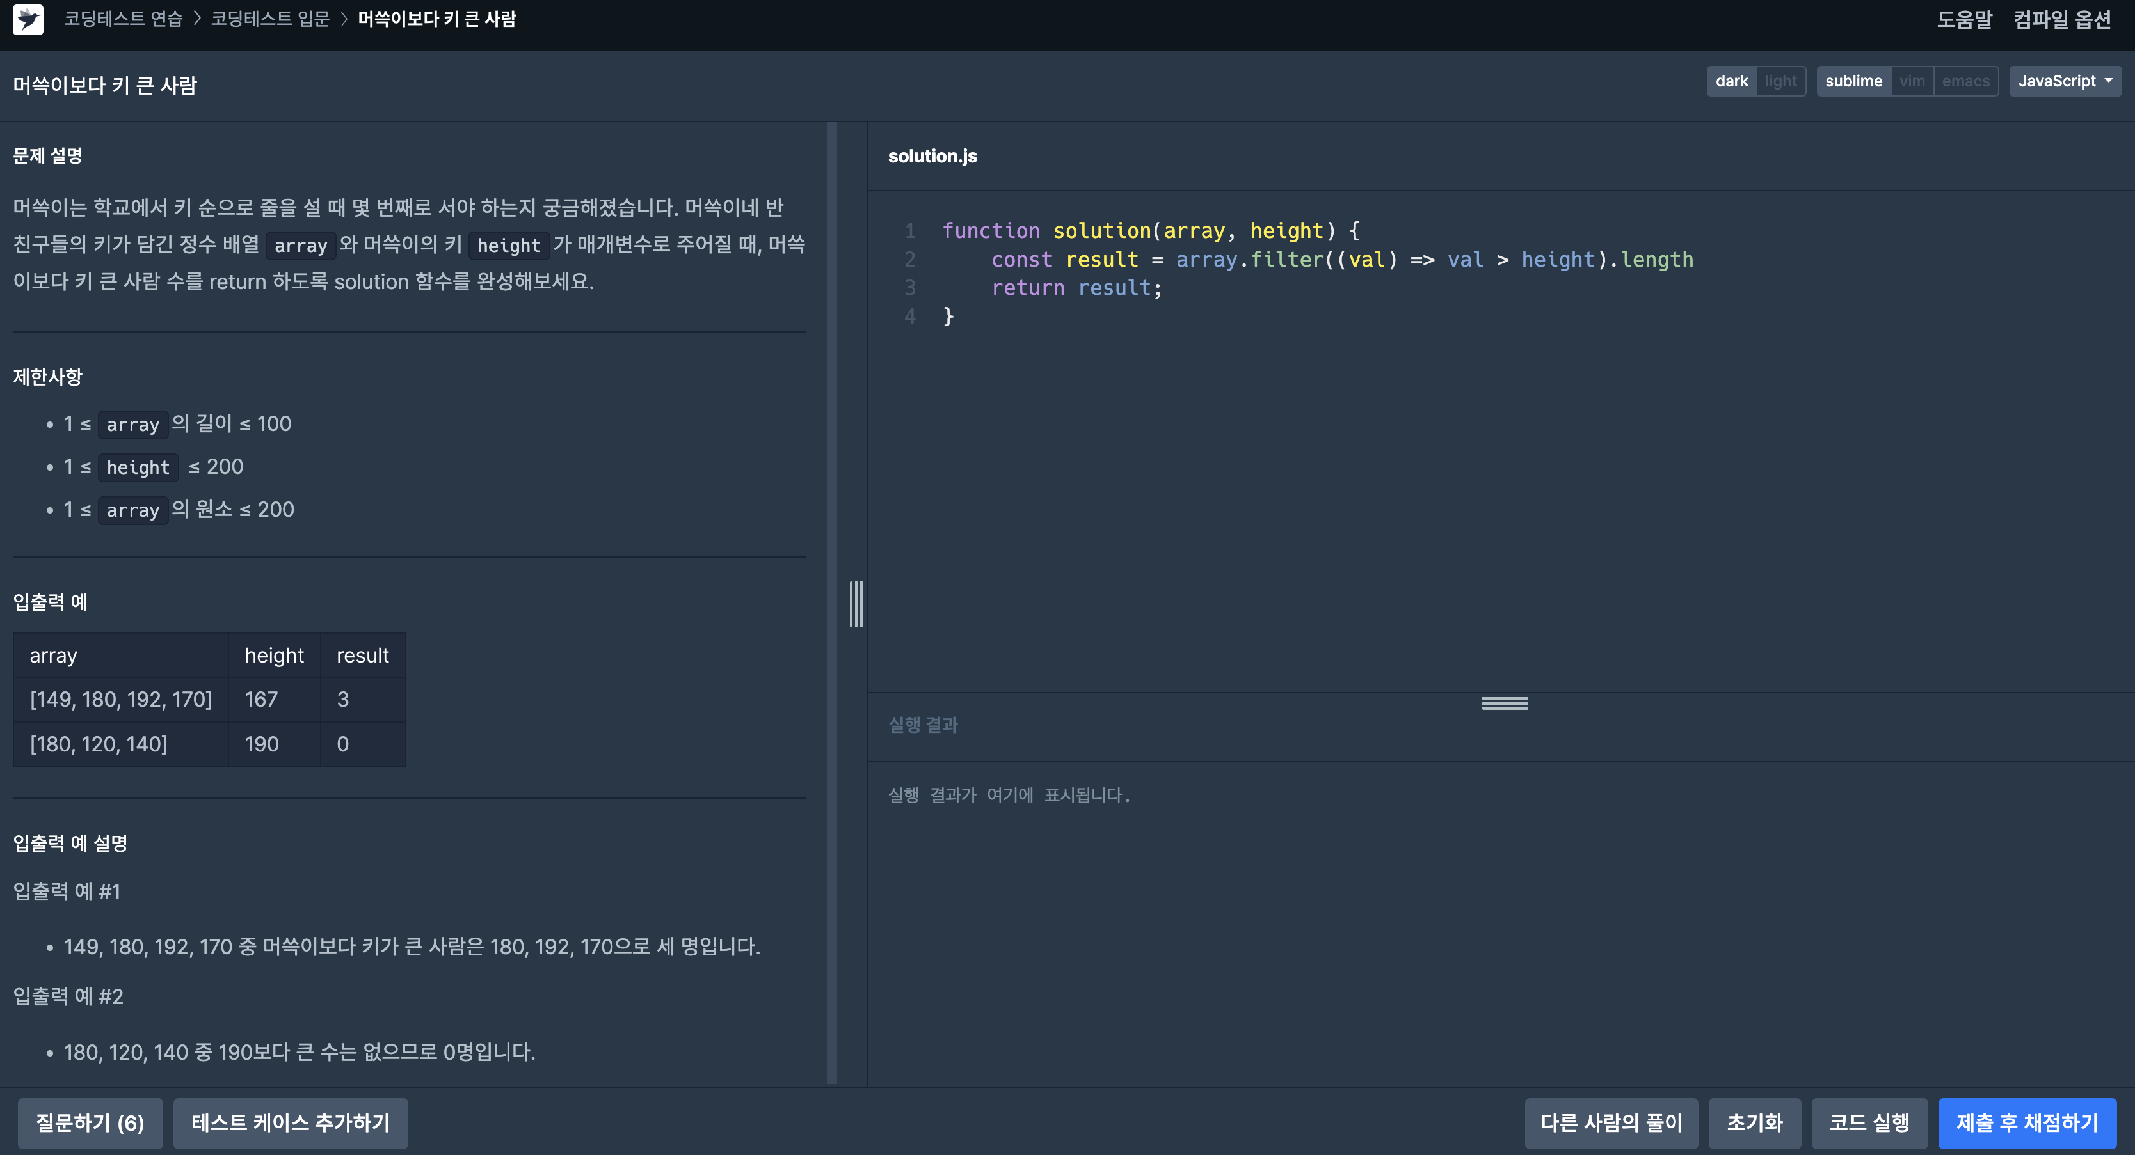Image resolution: width=2135 pixels, height=1155 pixels.
Task: Open the 도움말 help menu
Action: coord(1963,19)
